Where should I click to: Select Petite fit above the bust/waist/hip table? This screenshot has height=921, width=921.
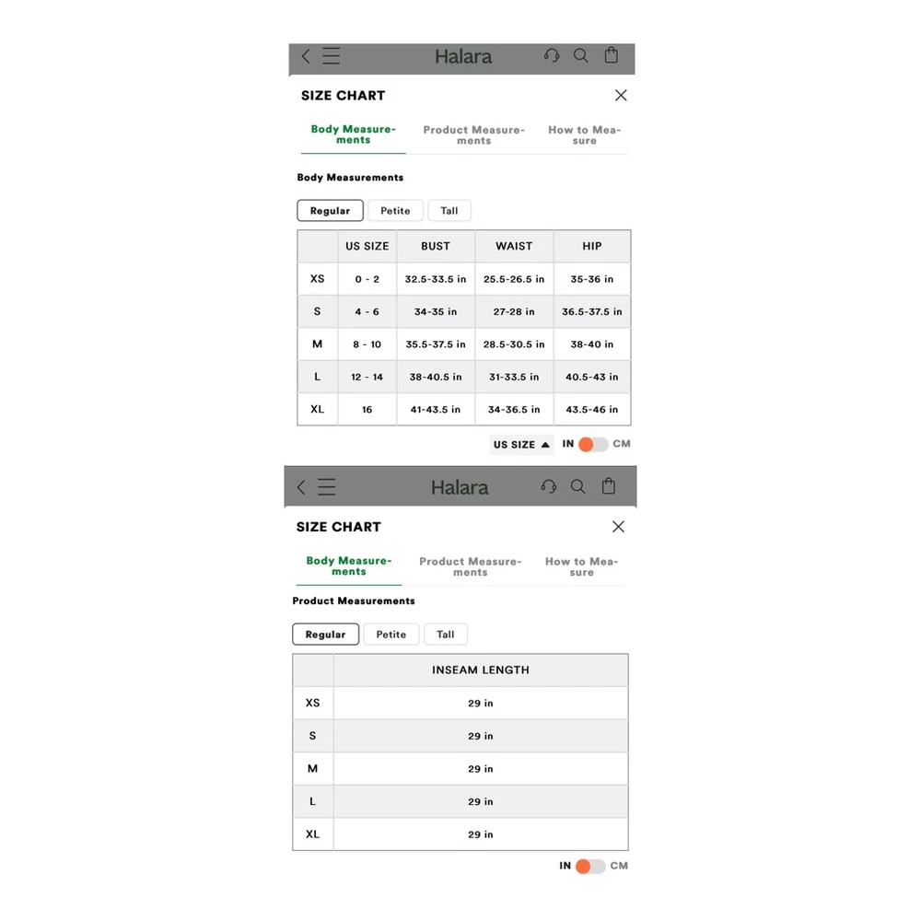coord(395,211)
